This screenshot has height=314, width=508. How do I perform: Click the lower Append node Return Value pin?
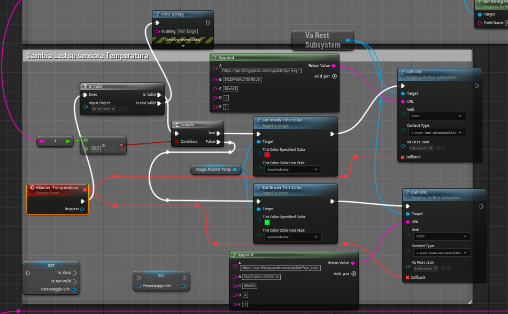pos(353,263)
